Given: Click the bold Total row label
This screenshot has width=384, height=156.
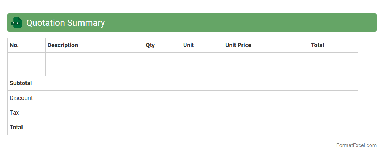Looking at the screenshot, I should point(16,128).
